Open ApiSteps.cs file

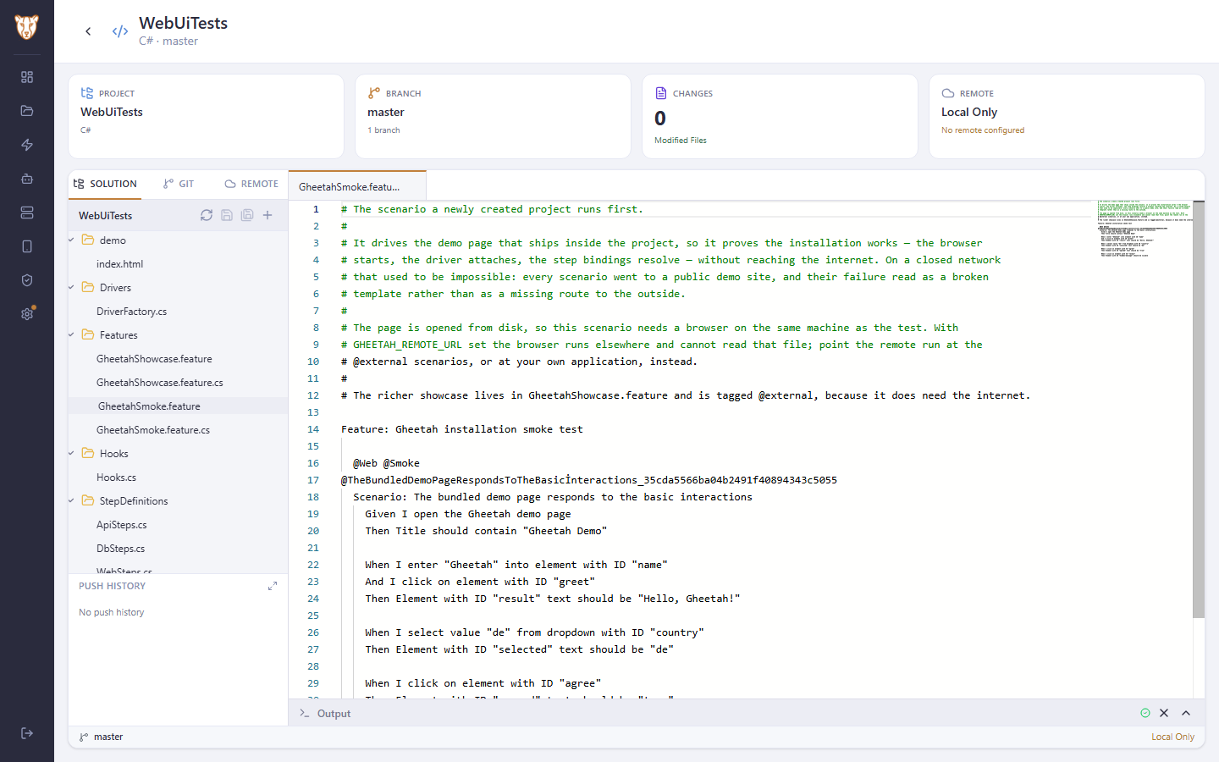(x=122, y=525)
